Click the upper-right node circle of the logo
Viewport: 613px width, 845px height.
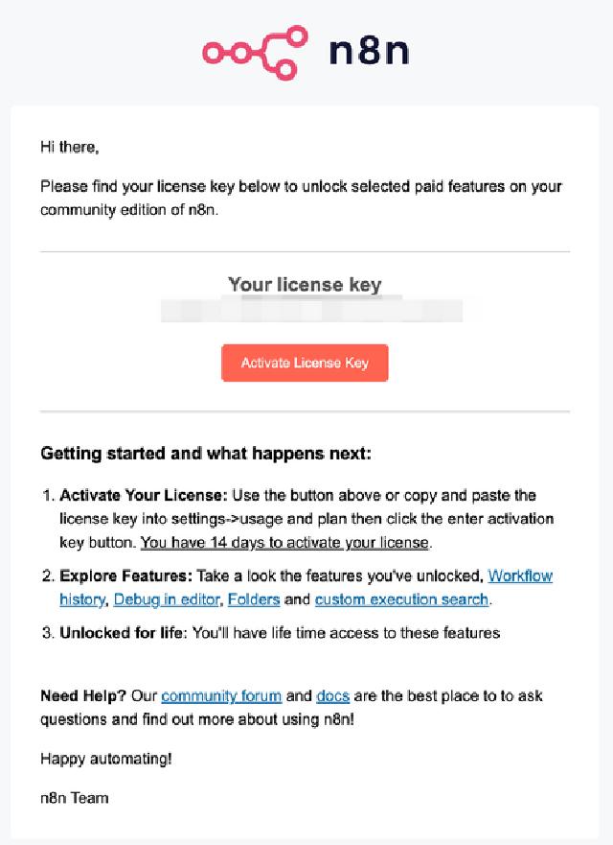click(x=296, y=35)
